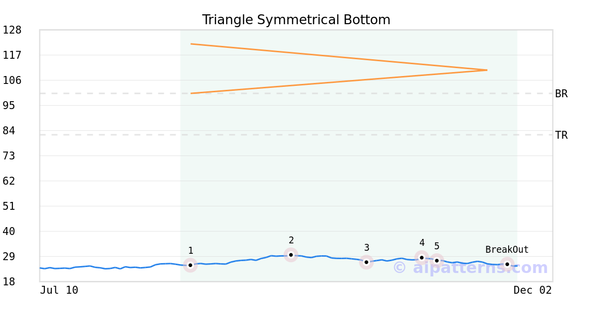This screenshot has height=311, width=592.
Task: Click the left start of upper orange trendline
Action: pos(191,44)
